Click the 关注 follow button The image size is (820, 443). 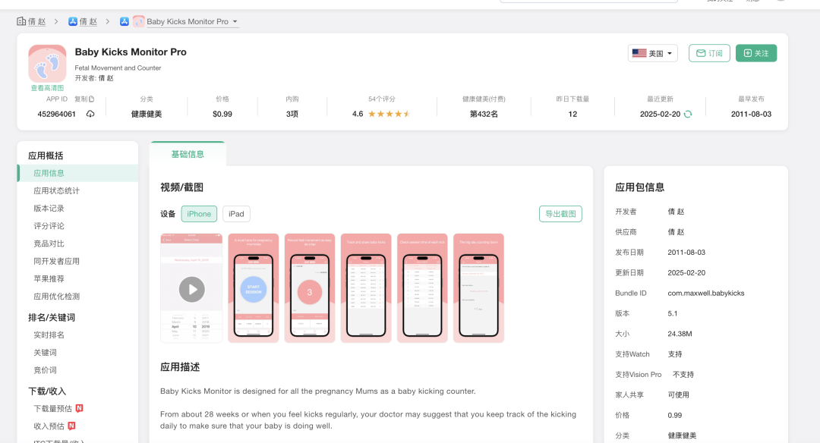tap(756, 53)
